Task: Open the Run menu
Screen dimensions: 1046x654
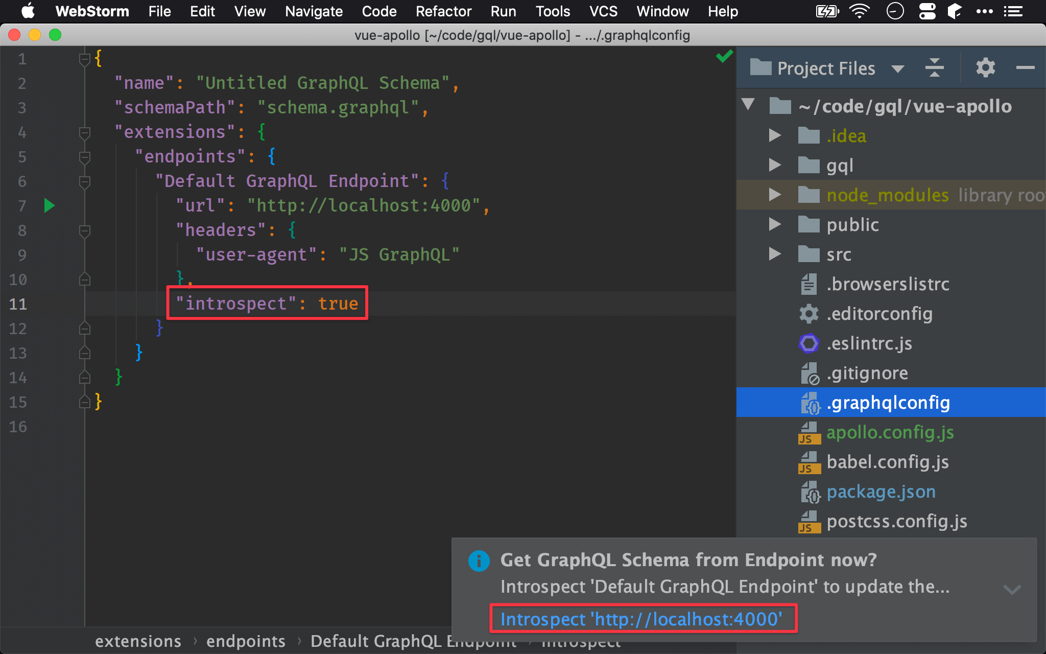Action: pyautogui.click(x=503, y=11)
